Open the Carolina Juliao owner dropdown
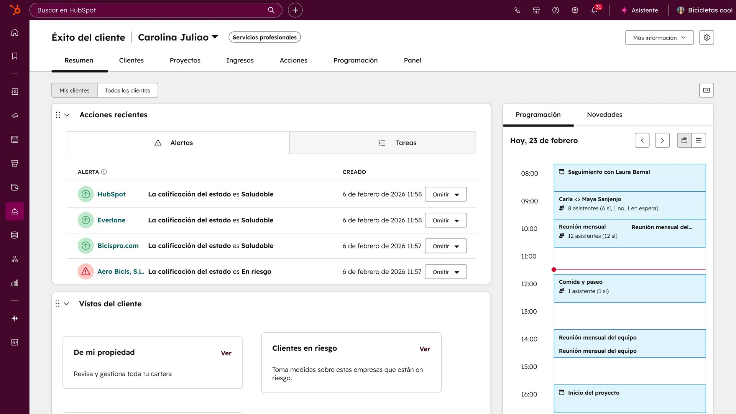The image size is (736, 414). click(x=178, y=37)
